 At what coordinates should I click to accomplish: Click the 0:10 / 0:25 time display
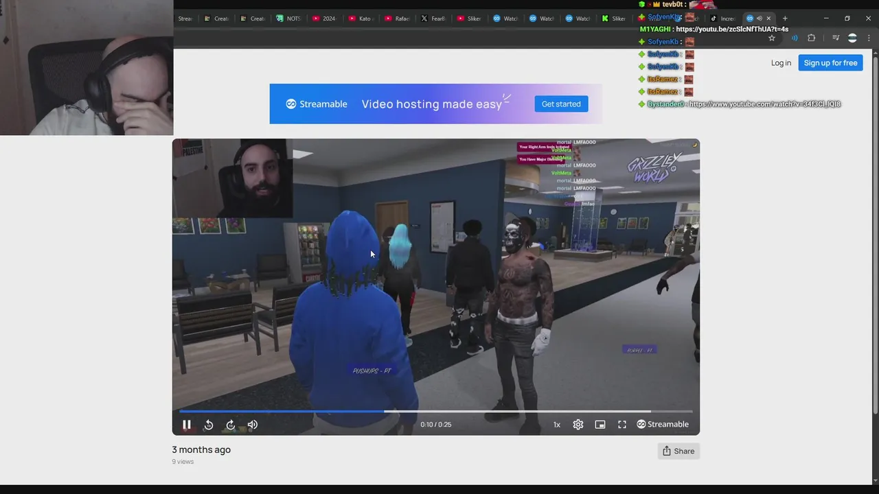point(436,425)
